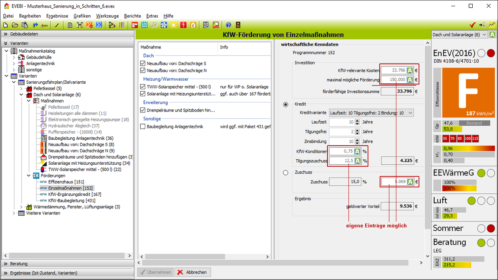This screenshot has width=498, height=280.
Task: Expand the Beratung panel
Action: [68, 263]
